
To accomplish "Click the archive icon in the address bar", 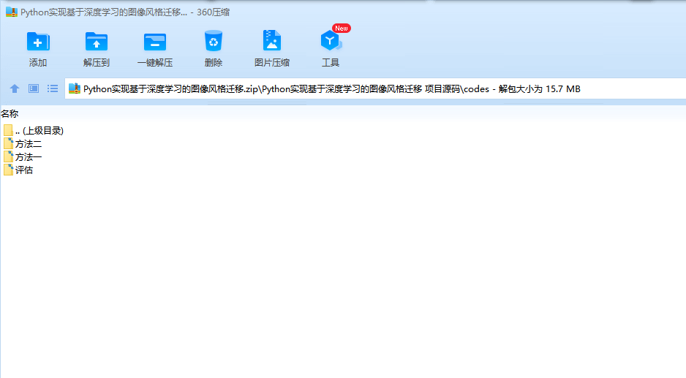I will [75, 88].
